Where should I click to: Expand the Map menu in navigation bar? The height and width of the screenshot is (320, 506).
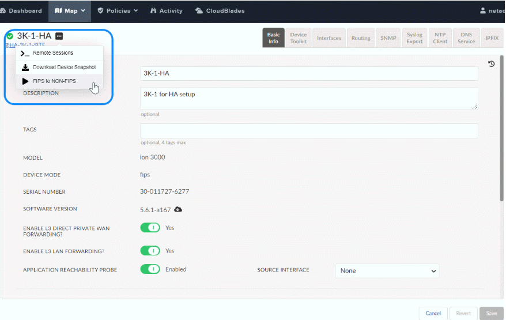(x=70, y=10)
